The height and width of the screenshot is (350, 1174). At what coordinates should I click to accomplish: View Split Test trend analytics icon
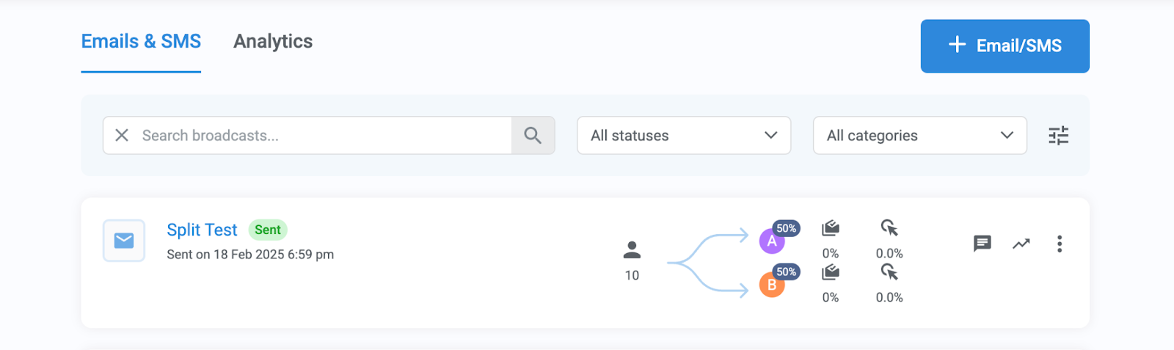(1021, 244)
